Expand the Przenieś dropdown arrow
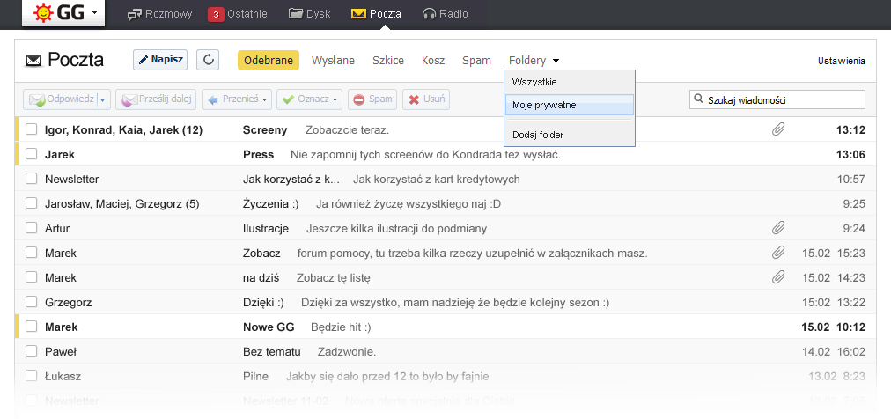The image size is (891, 419). 264,100
